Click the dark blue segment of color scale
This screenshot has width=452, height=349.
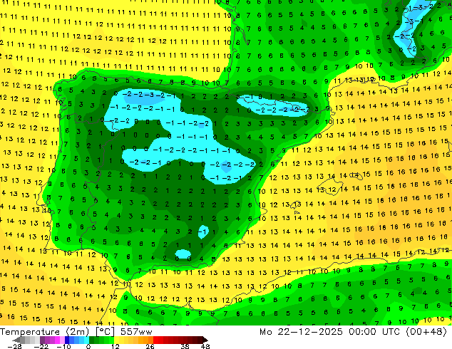click(x=67, y=340)
